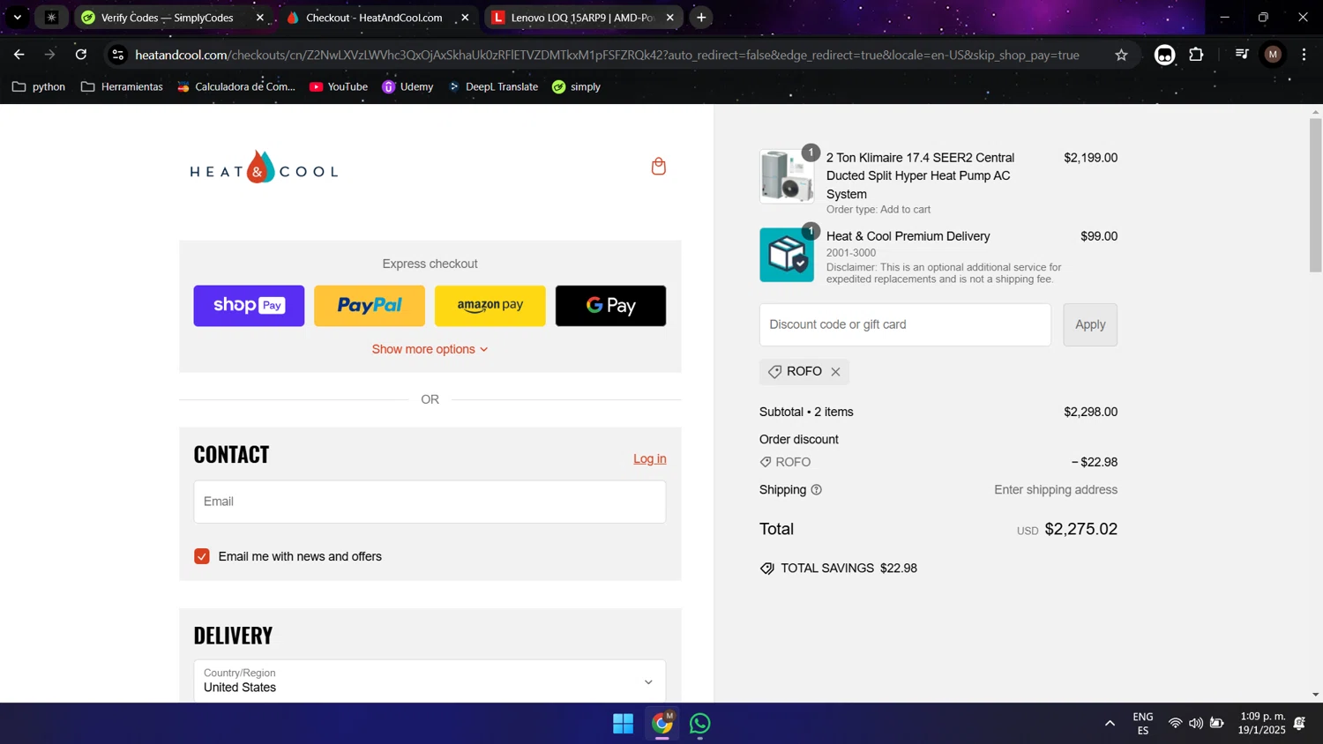Open the python bookmarks folder
Screen dimensions: 1323x744
[x=39, y=86]
